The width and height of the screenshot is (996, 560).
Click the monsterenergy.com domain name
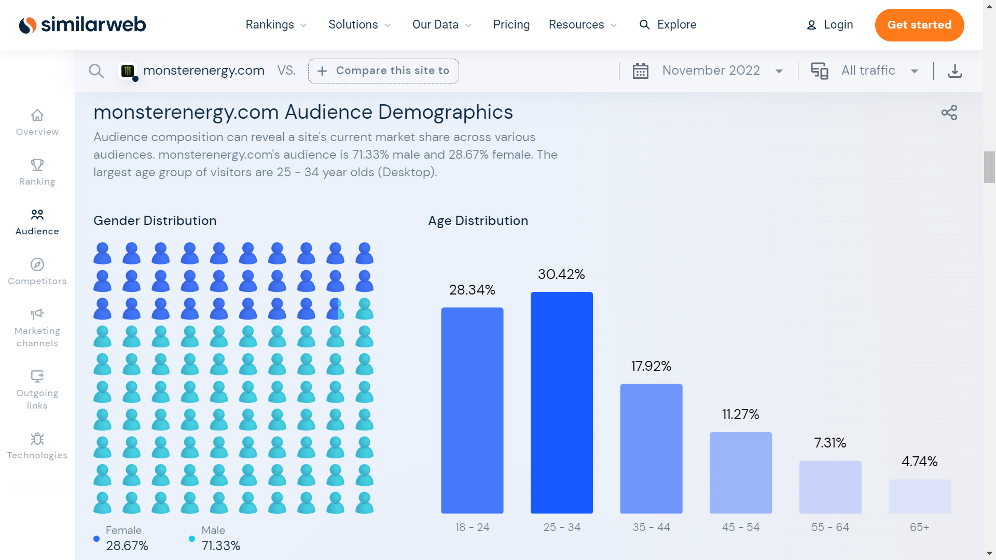pyautogui.click(x=204, y=71)
